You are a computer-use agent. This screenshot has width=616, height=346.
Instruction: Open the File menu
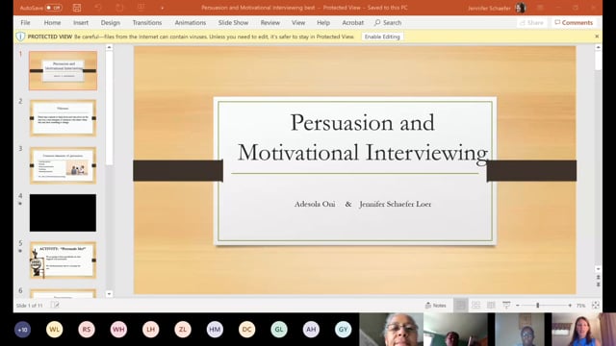25,23
